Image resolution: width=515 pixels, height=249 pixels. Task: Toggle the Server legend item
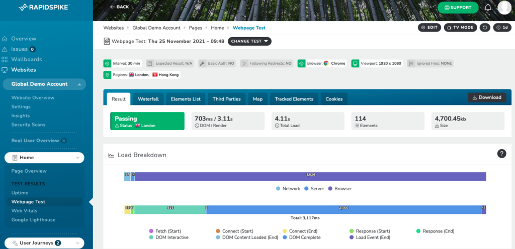click(x=314, y=189)
